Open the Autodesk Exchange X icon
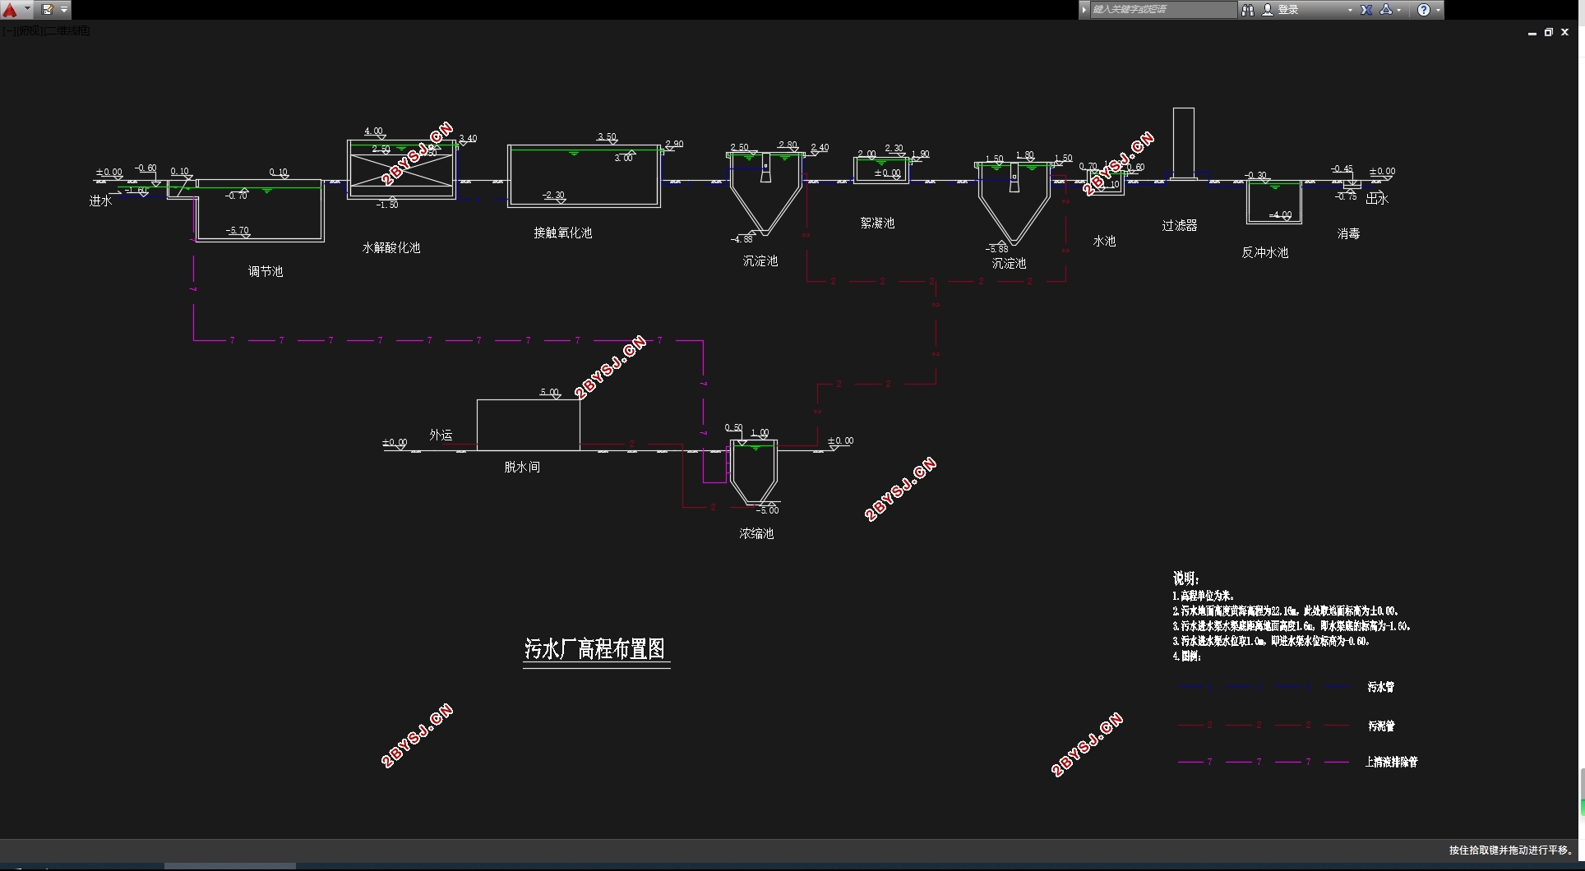Viewport: 1585px width, 871px height. (1366, 10)
